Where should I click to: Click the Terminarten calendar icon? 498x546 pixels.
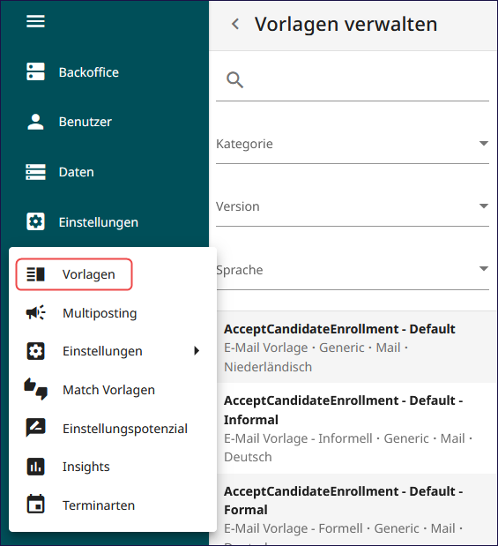[x=35, y=505]
